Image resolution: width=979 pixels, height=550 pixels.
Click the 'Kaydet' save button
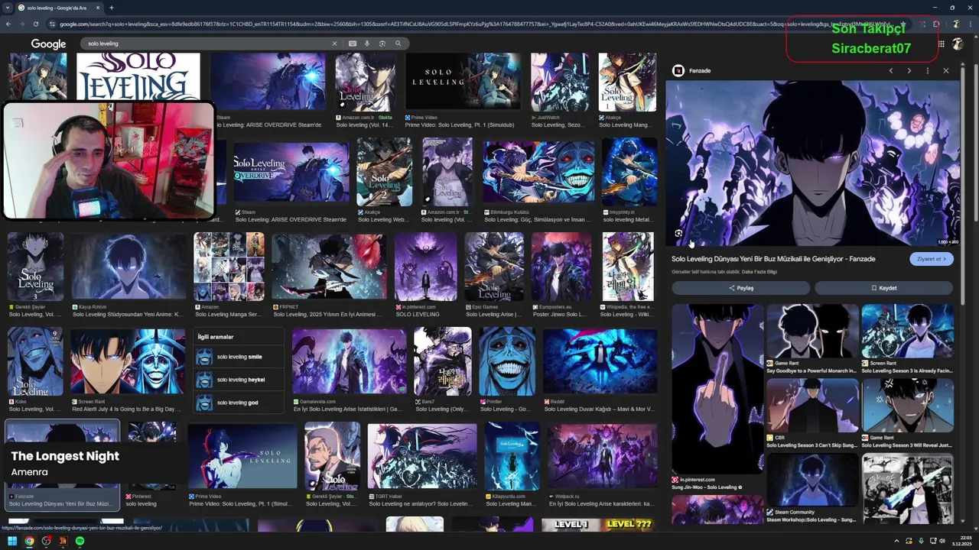[x=883, y=288]
